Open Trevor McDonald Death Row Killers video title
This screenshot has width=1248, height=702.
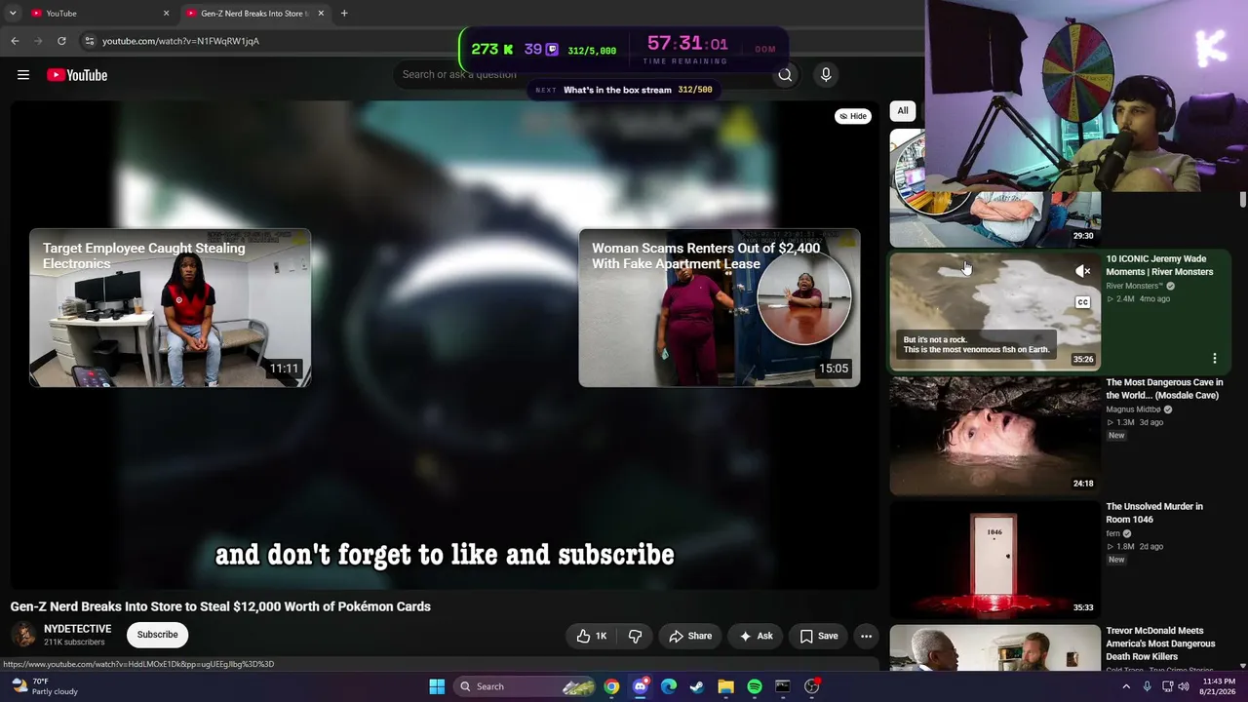coord(1161,643)
